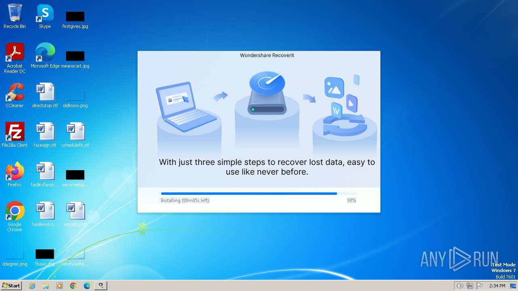
Task: Open the Recycle Bin desktop icon
Action: click(x=15, y=16)
